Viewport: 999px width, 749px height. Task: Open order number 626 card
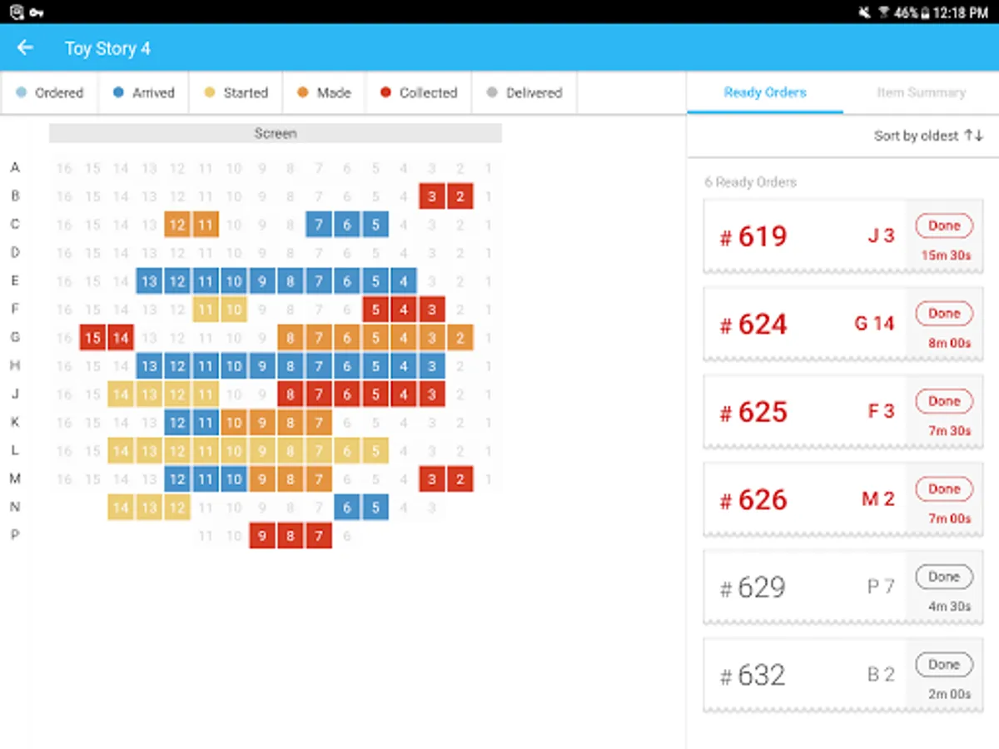(x=843, y=499)
